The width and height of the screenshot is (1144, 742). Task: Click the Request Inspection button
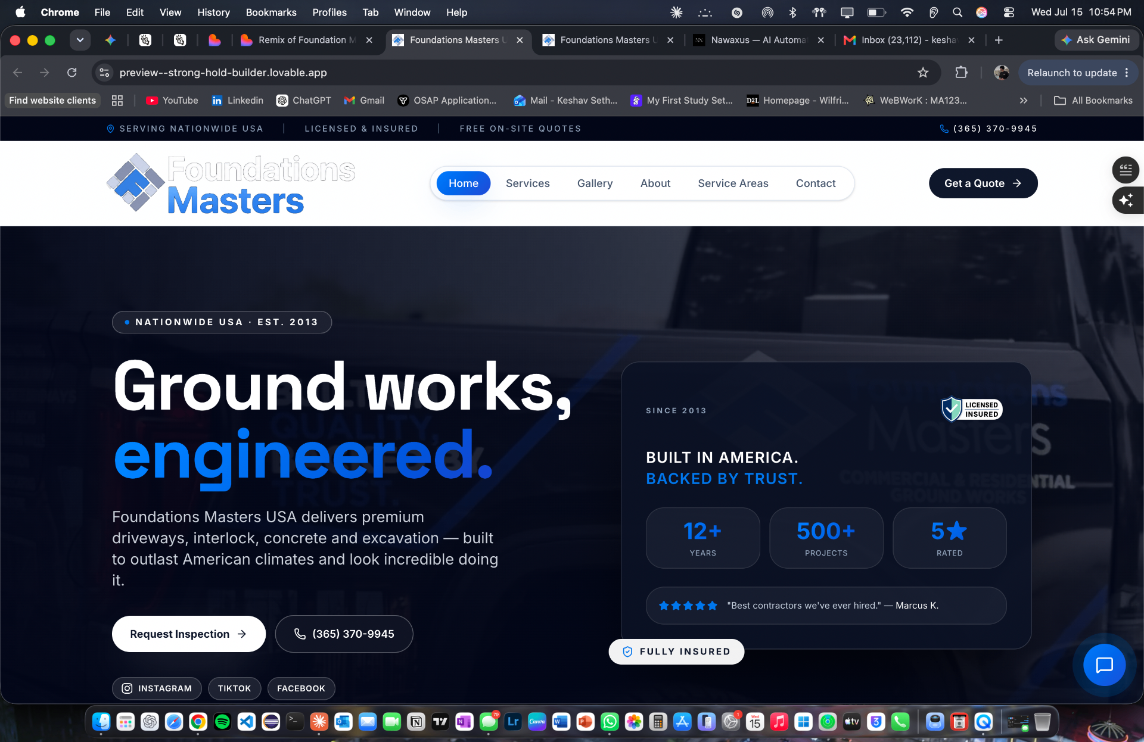tap(189, 634)
